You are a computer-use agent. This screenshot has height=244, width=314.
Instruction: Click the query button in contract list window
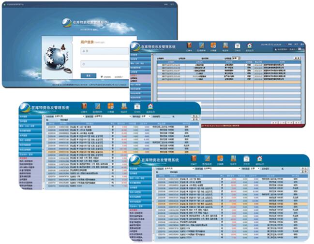(297, 58)
